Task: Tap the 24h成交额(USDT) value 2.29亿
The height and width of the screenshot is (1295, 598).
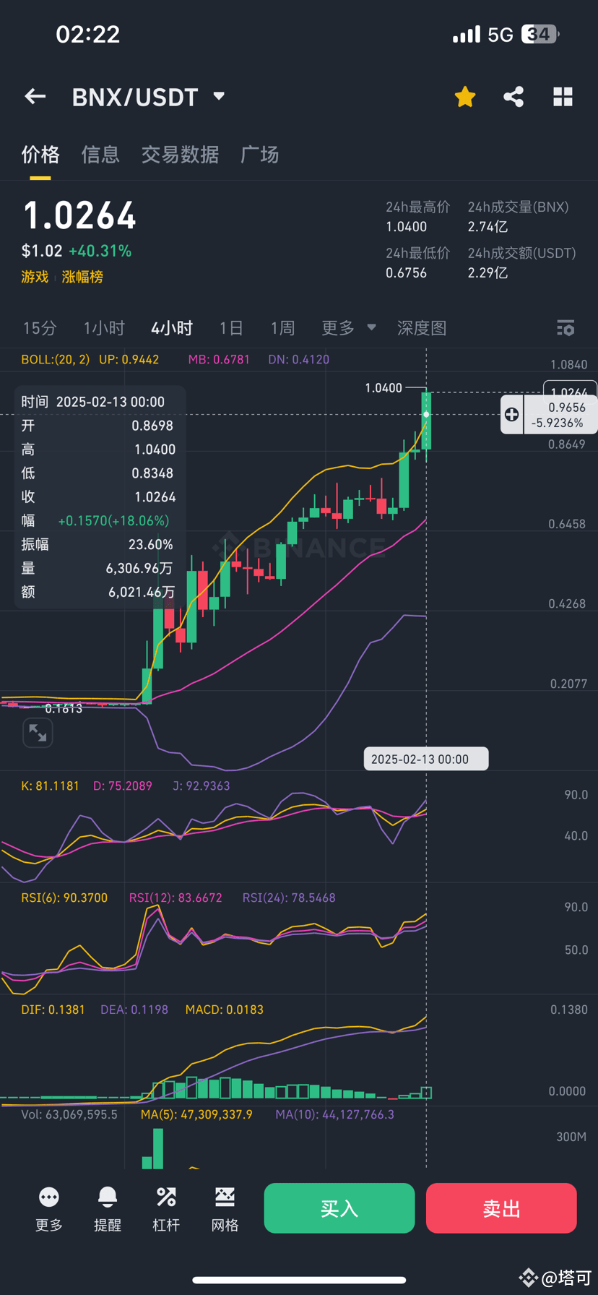Action: [487, 273]
